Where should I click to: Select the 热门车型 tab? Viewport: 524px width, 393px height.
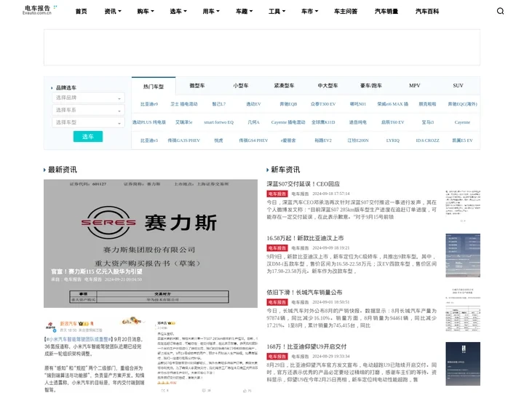154,87
